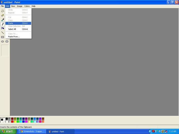
Task: Open the Windows start menu
Action: (x=8, y=131)
